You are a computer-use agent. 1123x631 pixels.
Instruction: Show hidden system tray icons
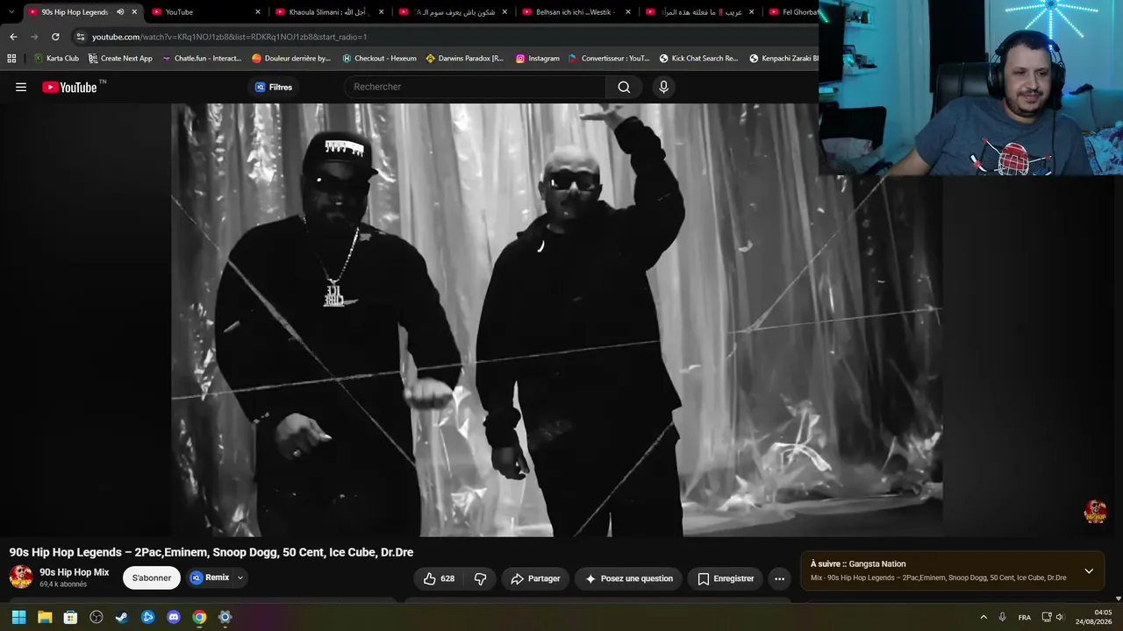tap(984, 617)
